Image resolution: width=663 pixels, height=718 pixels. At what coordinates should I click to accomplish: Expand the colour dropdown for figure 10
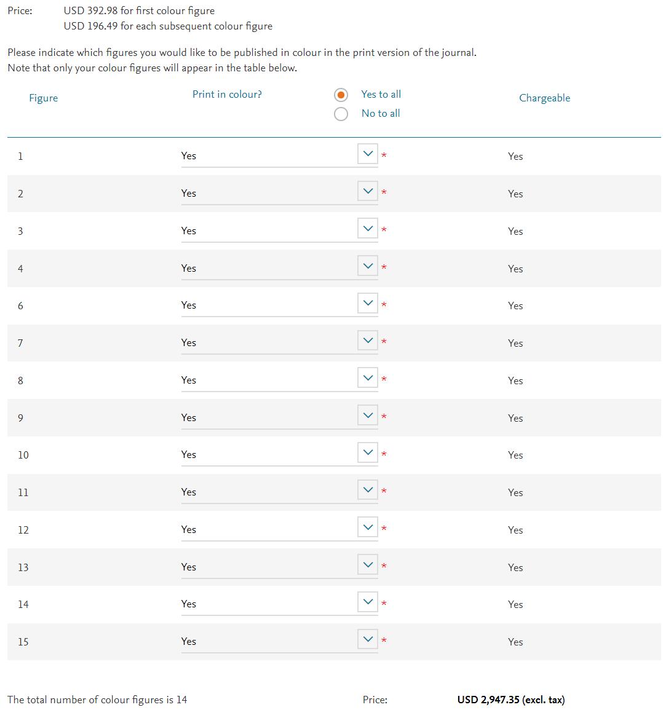[368, 452]
